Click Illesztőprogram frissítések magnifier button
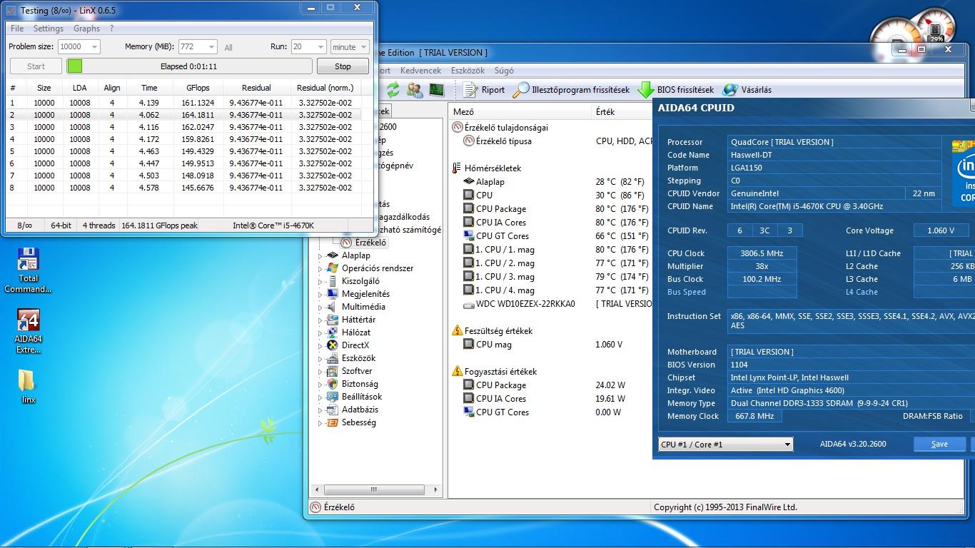The height and width of the screenshot is (548, 975). 572,90
